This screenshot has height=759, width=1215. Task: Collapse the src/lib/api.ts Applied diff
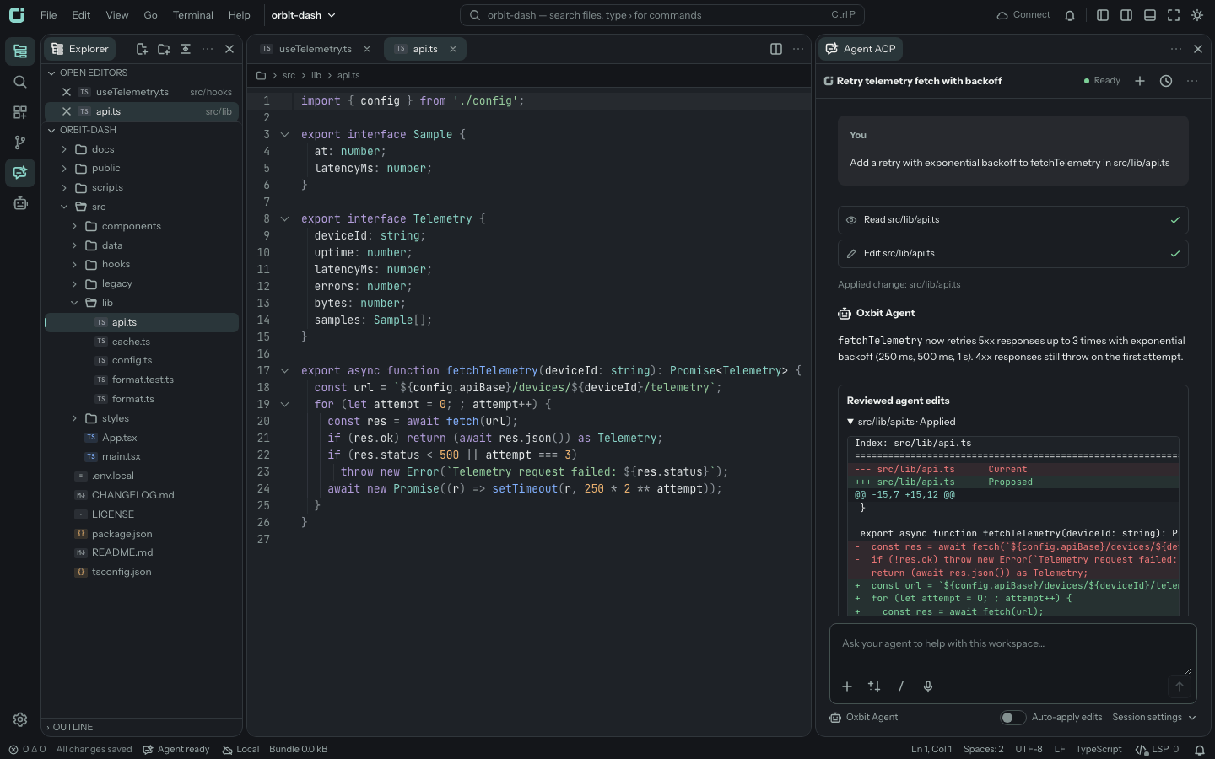pos(901,422)
